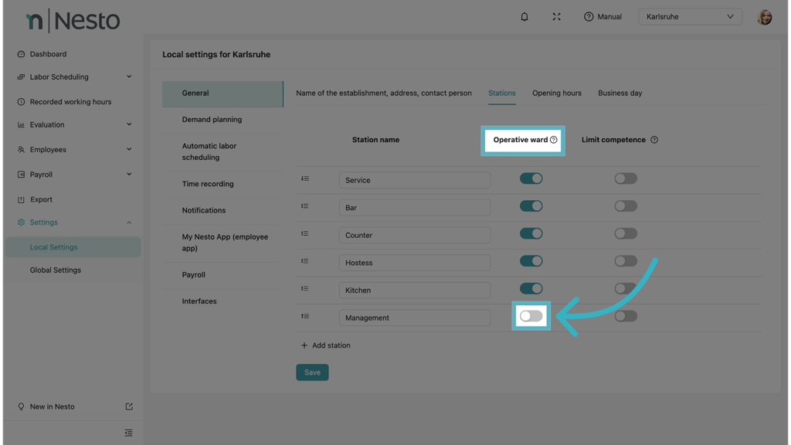Click the user profile avatar

(x=764, y=17)
